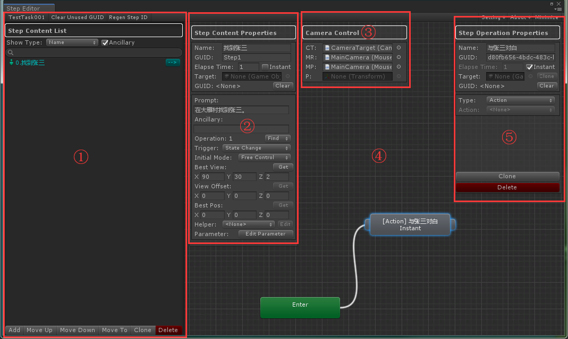
Task: Open the Initial Mode Free Control dropdown
Action: click(x=264, y=158)
